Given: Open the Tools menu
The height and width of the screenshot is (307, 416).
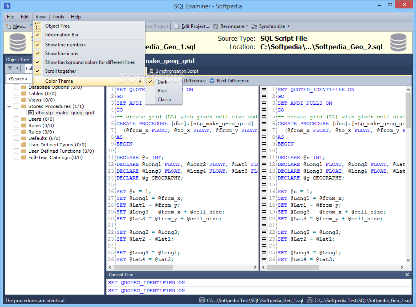Looking at the screenshot, I should pos(58,17).
